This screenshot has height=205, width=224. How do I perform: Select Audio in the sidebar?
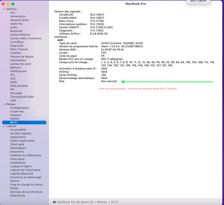point(14,27)
